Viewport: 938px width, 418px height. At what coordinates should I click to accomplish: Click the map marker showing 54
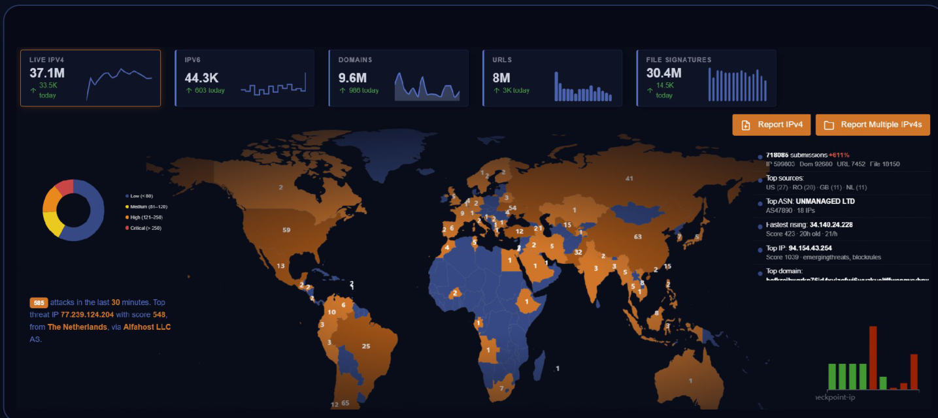[x=512, y=208]
